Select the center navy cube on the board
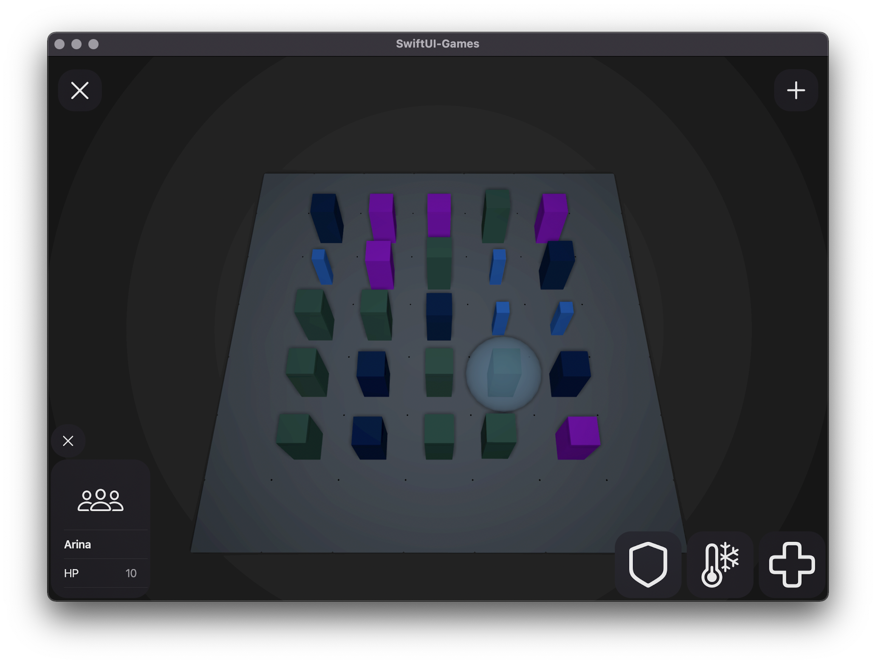This screenshot has height=664, width=876. tap(439, 316)
